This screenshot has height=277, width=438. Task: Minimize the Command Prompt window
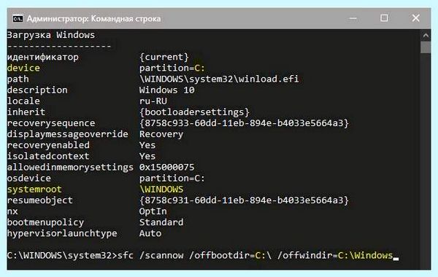pyautogui.click(x=353, y=18)
